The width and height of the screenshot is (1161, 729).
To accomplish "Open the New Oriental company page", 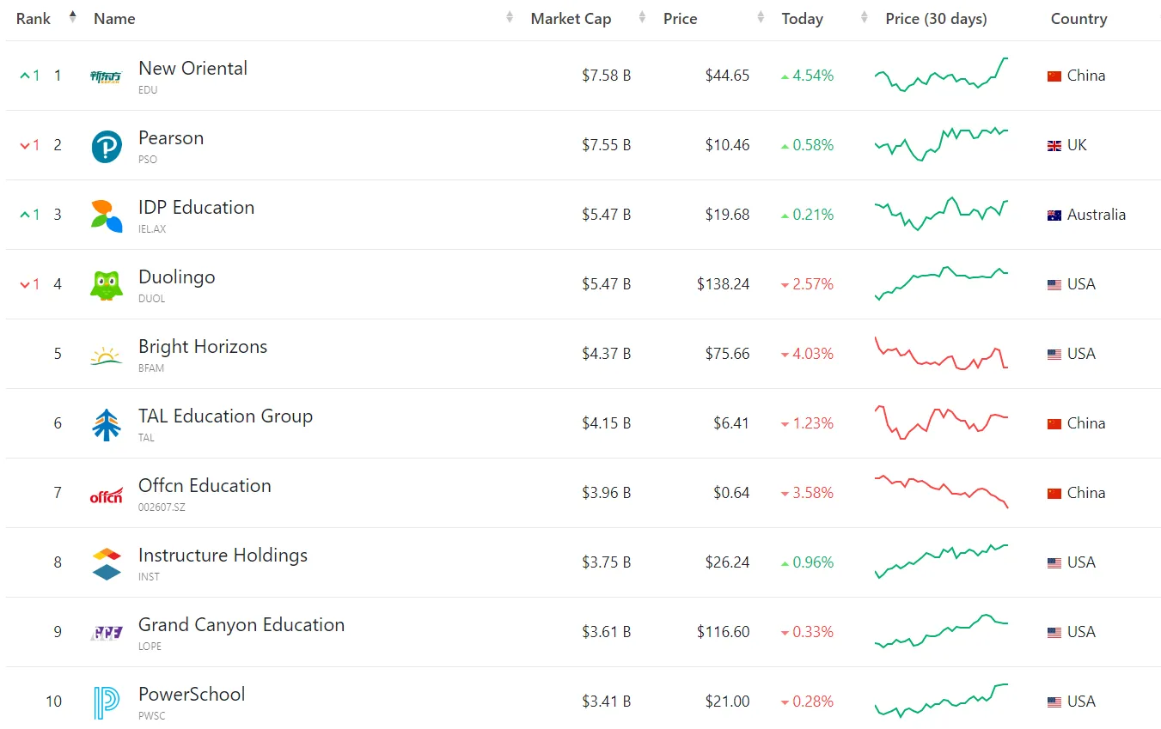I will (192, 69).
